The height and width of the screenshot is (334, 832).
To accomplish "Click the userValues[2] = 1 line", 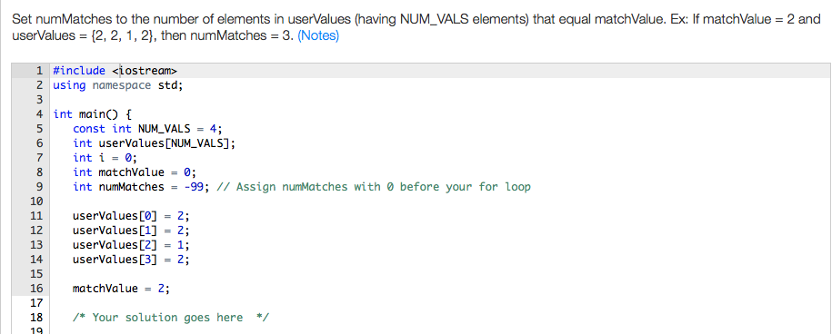I will click(131, 245).
